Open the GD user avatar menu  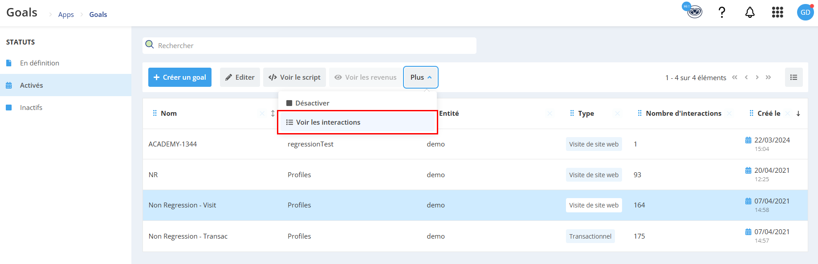coord(806,12)
